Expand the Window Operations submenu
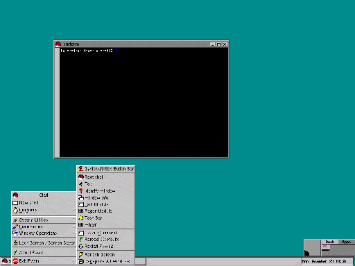The width and height of the screenshot is (355, 266). [44, 233]
